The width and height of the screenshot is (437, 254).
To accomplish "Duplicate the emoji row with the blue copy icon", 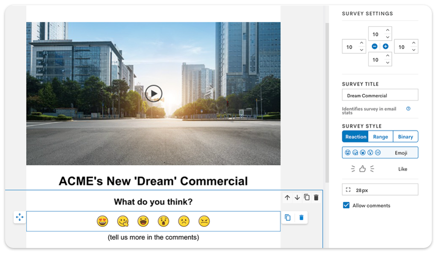I will pyautogui.click(x=288, y=217).
